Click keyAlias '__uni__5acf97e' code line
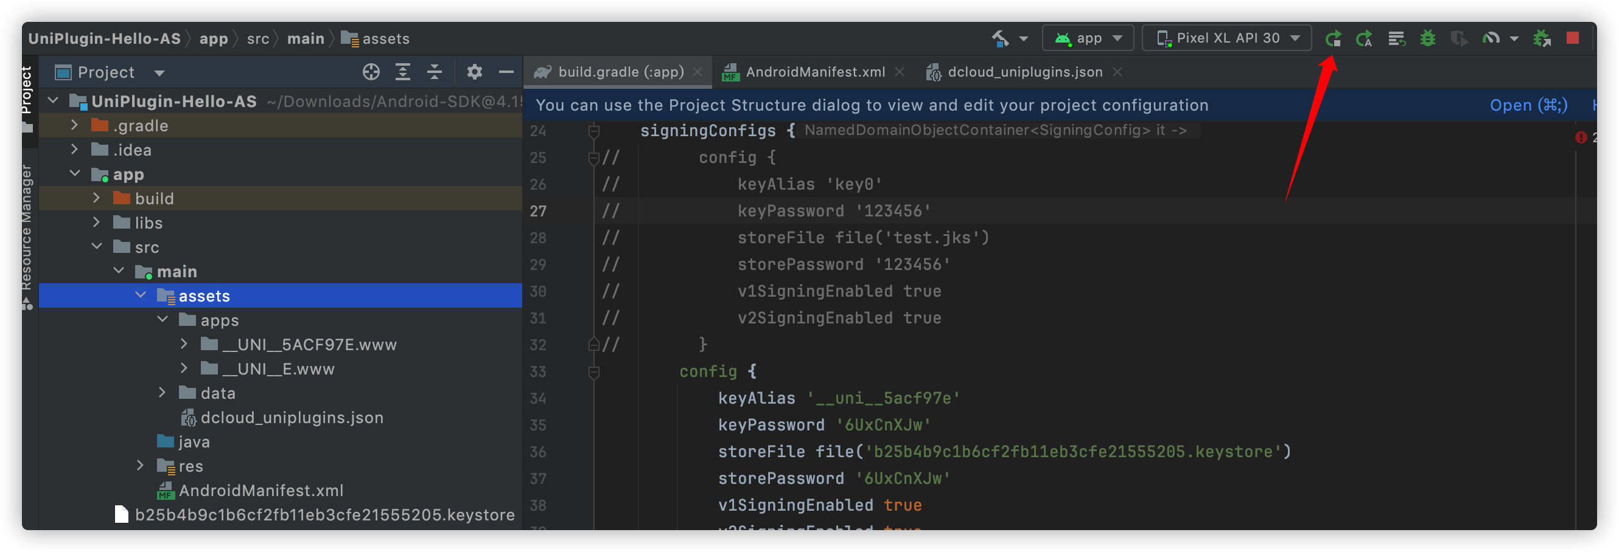Screen dimensions: 1619x552 click(839, 398)
